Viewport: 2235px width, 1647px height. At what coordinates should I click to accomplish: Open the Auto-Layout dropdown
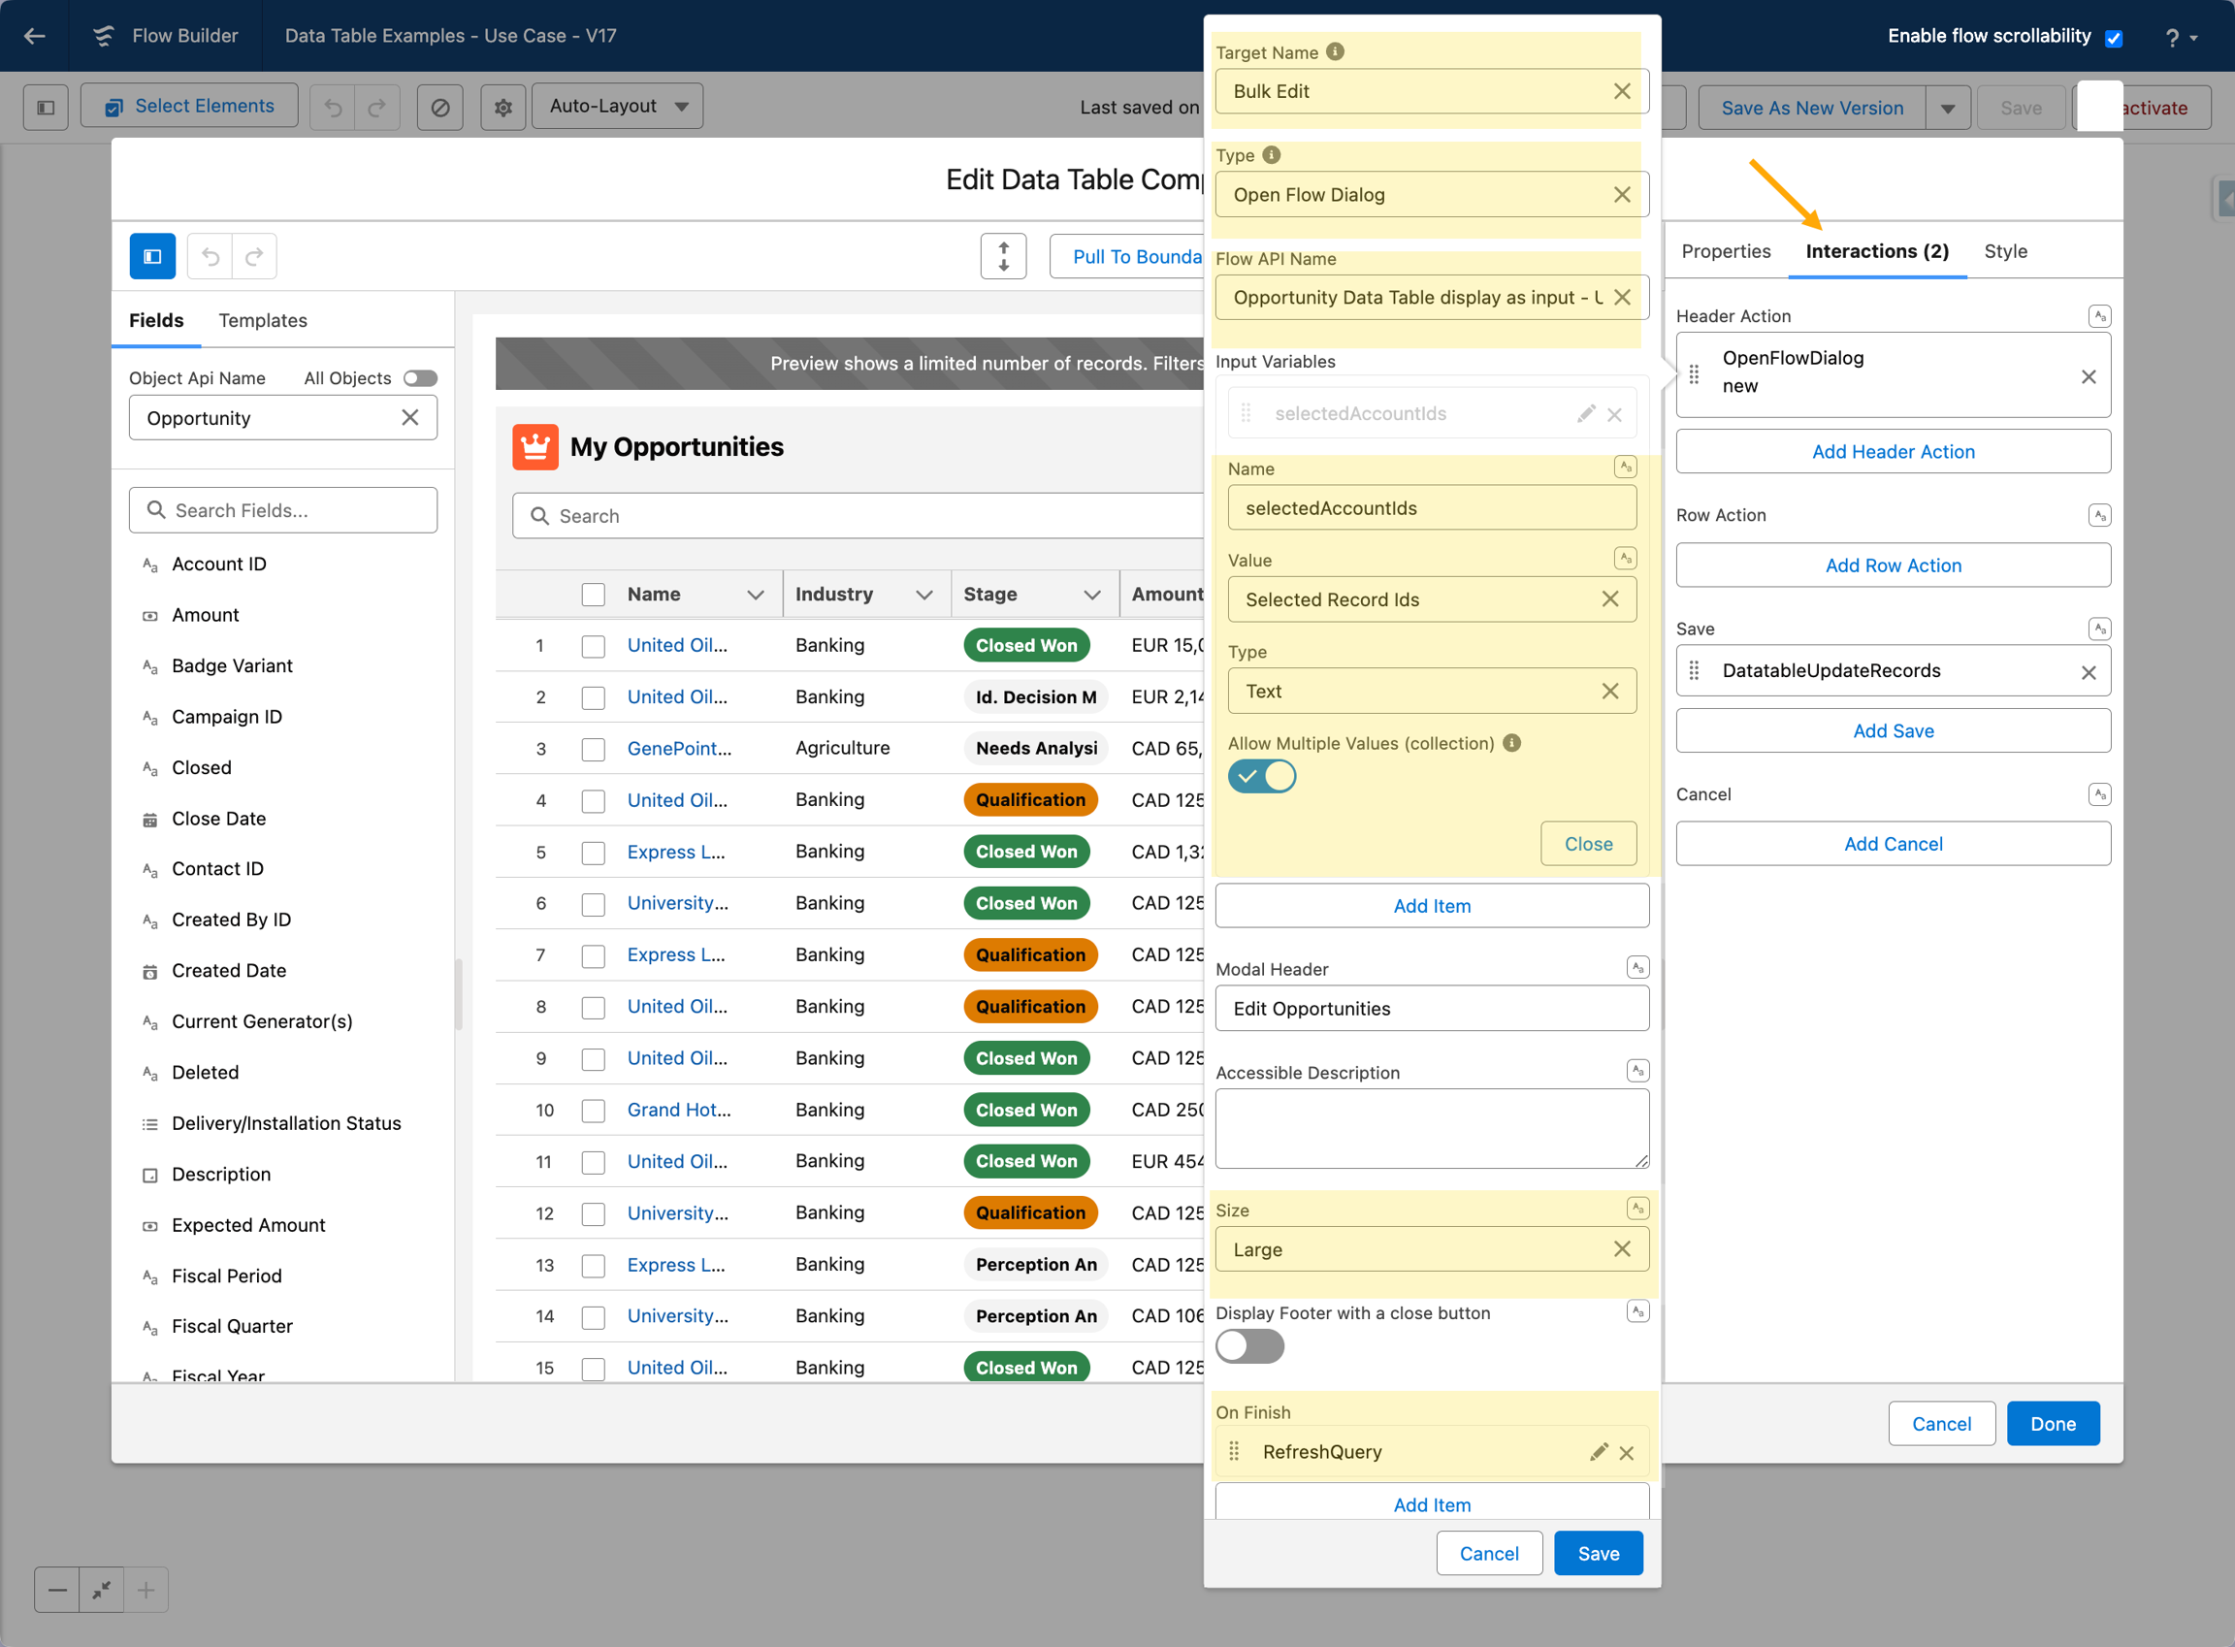point(617,106)
